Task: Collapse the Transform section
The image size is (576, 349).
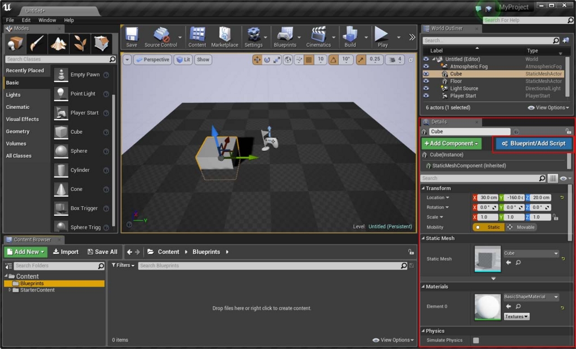Action: [x=423, y=188]
